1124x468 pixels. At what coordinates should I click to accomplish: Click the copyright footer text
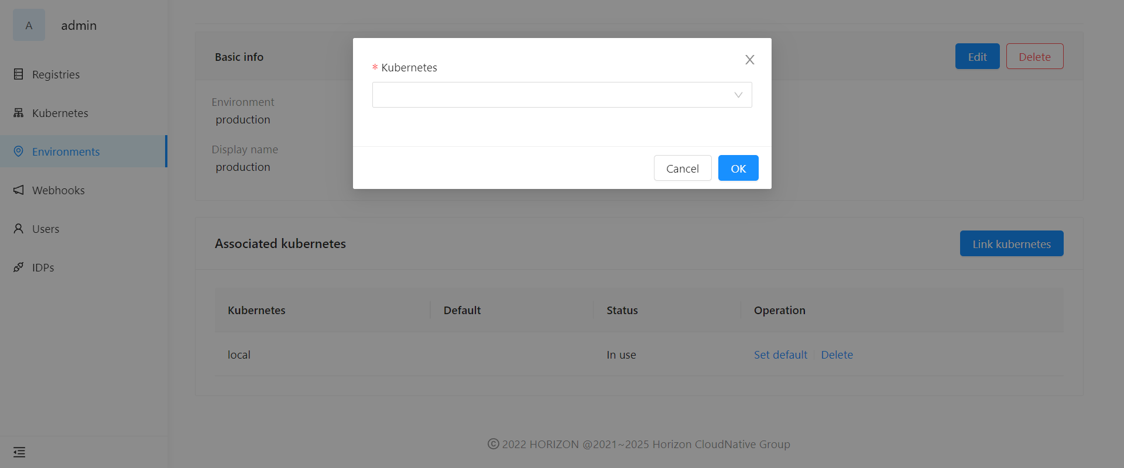coord(639,444)
